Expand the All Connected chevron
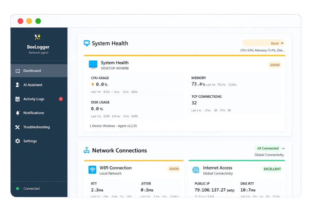 (x=283, y=149)
